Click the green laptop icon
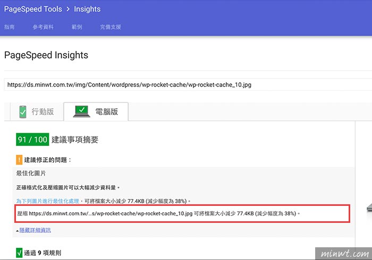 (x=82, y=111)
